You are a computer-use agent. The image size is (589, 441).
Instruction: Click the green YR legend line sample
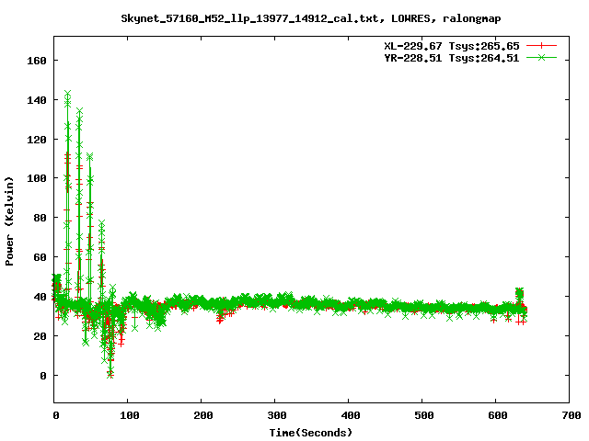pyautogui.click(x=541, y=57)
